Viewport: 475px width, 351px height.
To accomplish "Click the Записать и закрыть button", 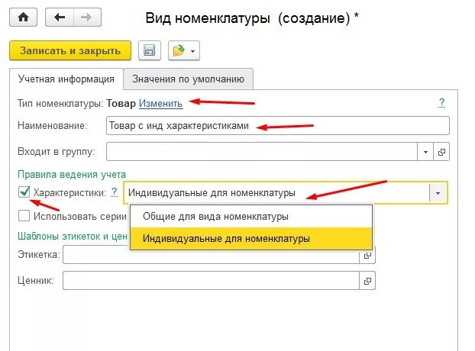I will pos(70,50).
